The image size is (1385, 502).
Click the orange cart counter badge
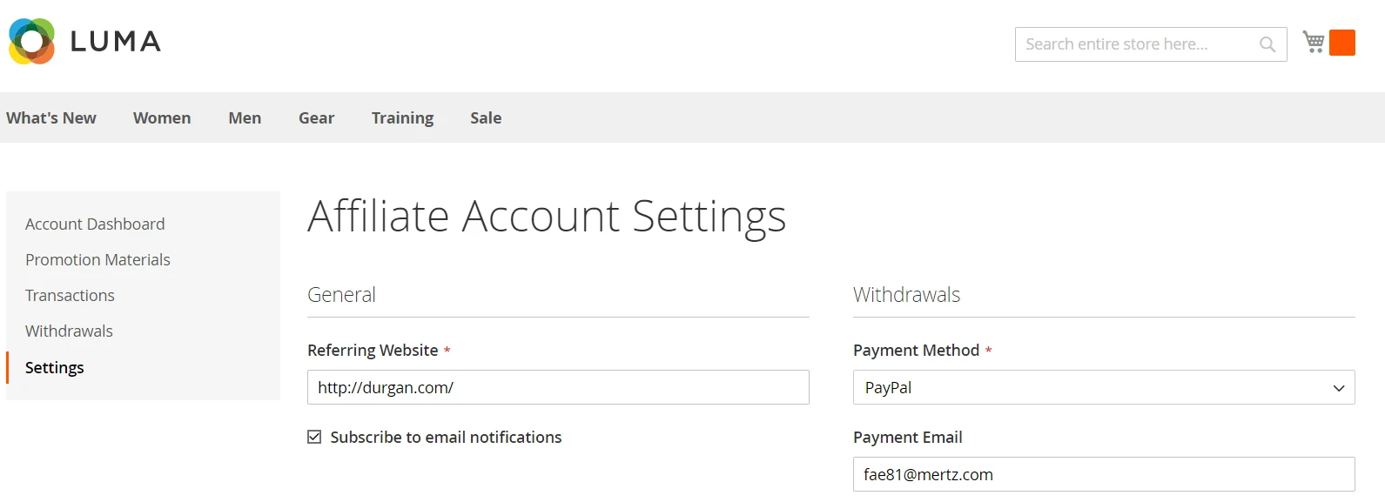pyautogui.click(x=1341, y=41)
